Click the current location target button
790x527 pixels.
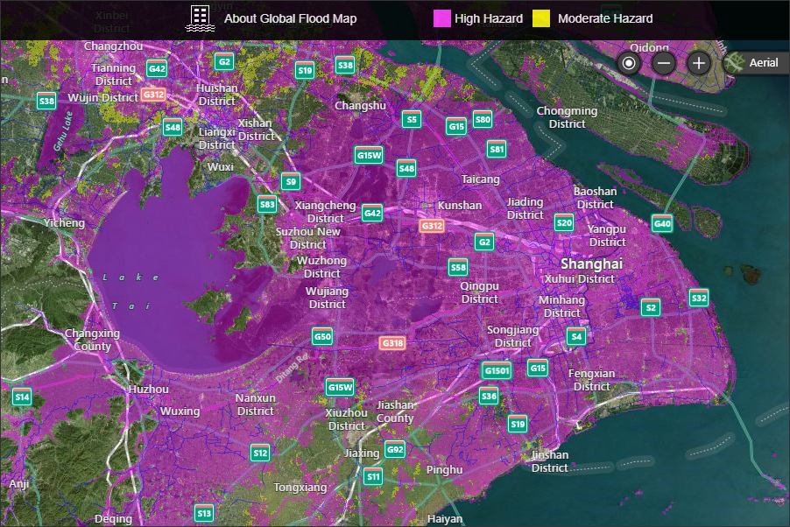pos(628,63)
